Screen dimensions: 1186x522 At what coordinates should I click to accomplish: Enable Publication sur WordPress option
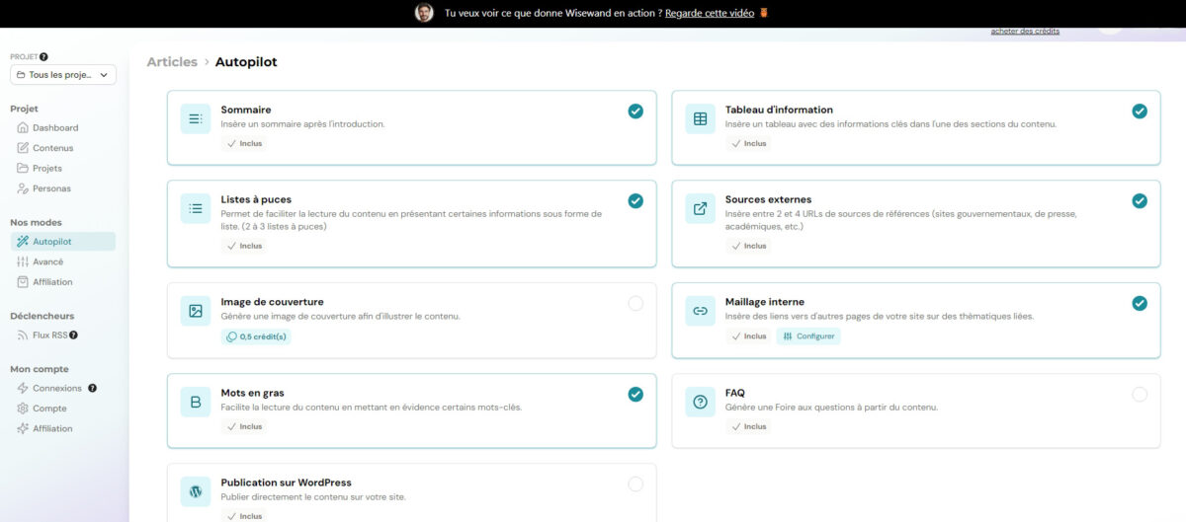coord(635,485)
